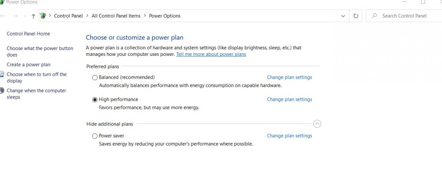Click the Forward navigation arrow
The height and width of the screenshot is (190, 442).
tap(15, 16)
